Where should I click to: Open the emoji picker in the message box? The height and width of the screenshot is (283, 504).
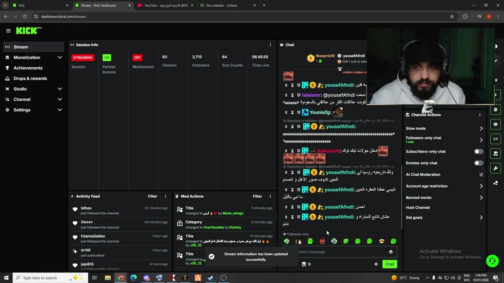tap(391, 252)
